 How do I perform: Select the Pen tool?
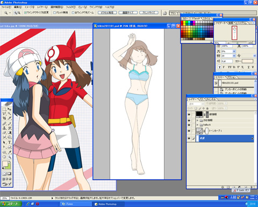[x=4, y=147]
